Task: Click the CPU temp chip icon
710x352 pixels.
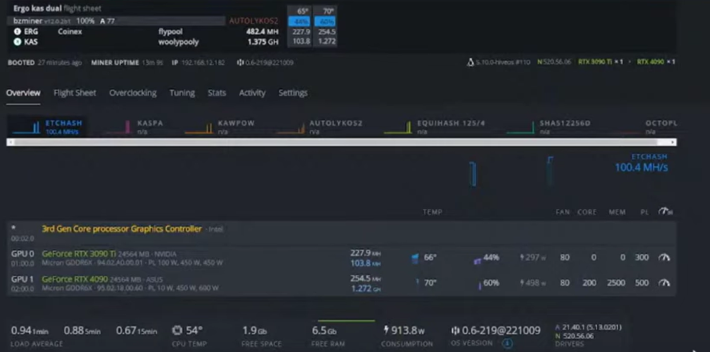Action: click(177, 330)
